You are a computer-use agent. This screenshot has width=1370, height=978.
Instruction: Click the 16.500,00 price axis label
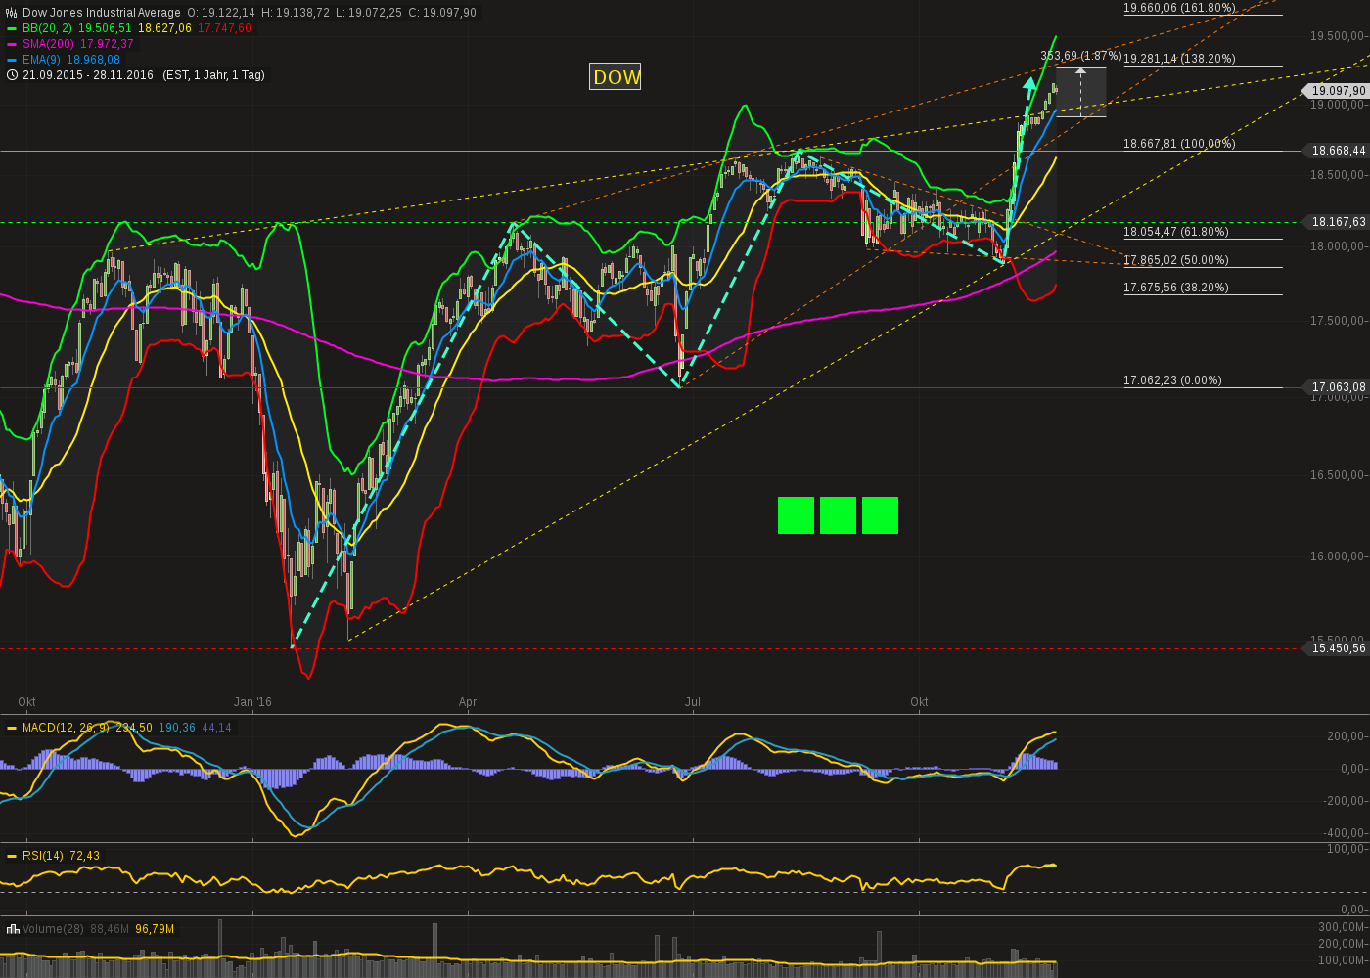click(x=1339, y=475)
